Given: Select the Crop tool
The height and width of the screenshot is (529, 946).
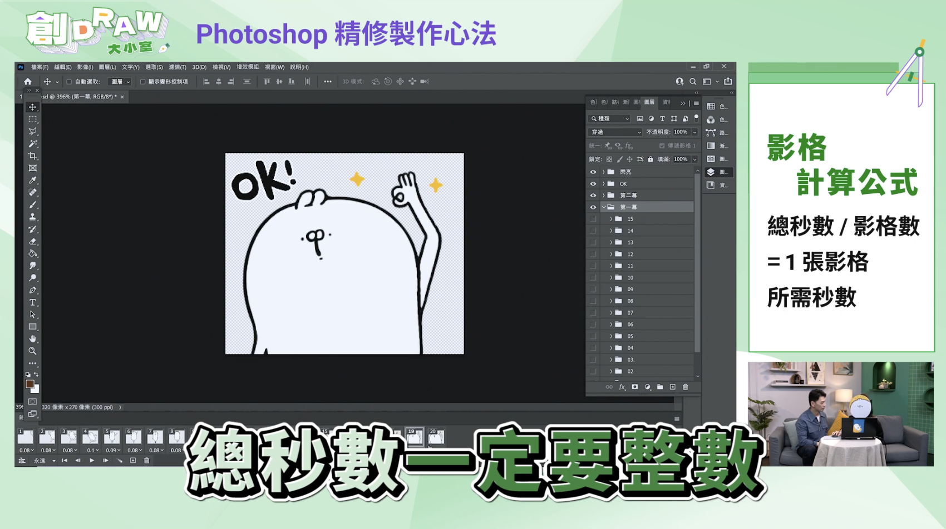Looking at the screenshot, I should pos(33,156).
